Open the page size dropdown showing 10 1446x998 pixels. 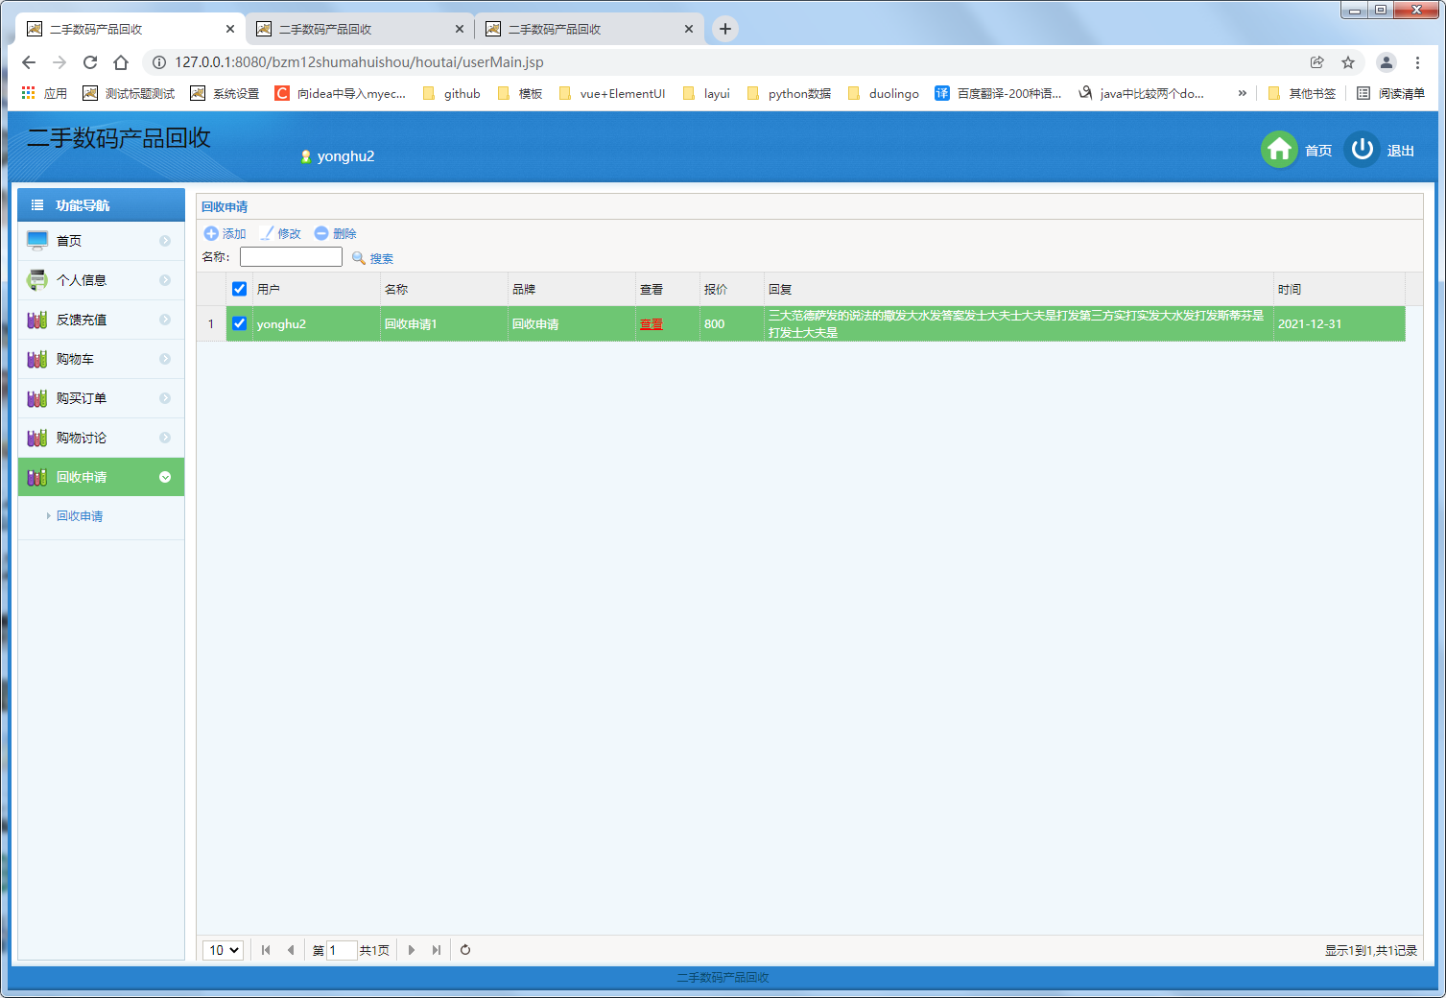coord(223,950)
